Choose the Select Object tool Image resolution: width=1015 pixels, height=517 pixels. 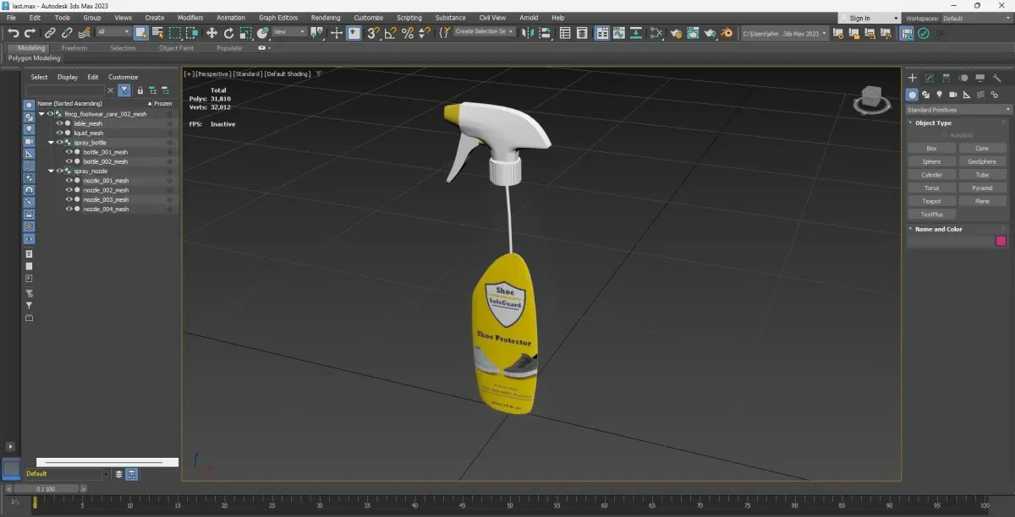tap(141, 33)
